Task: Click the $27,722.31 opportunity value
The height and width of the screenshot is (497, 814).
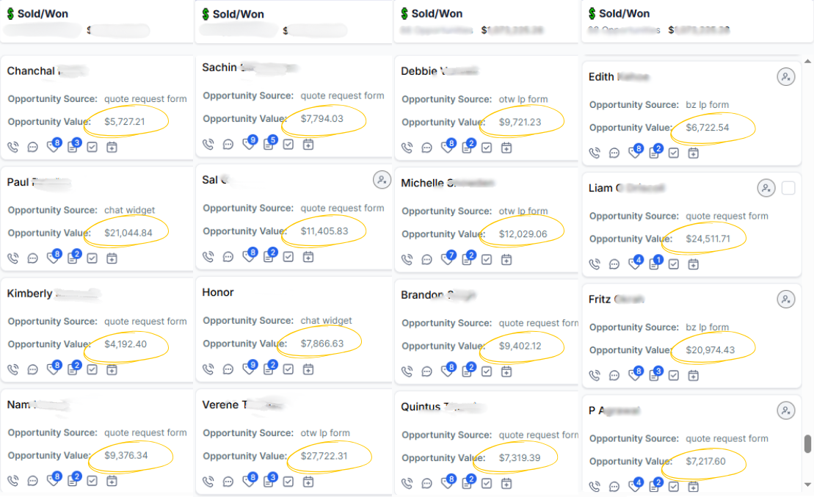Action: pos(324,456)
